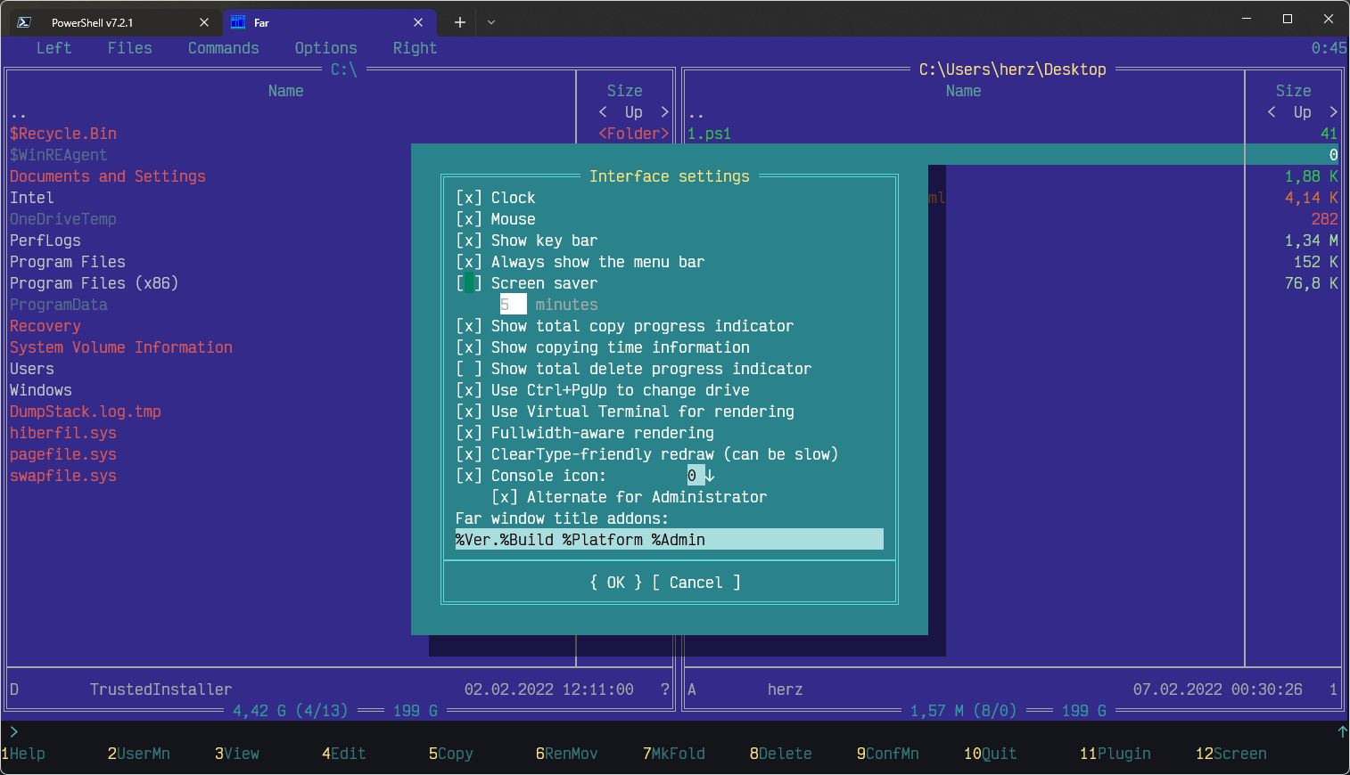The width and height of the screenshot is (1350, 775).
Task: Click the scroll arrow at command line end
Action: tap(1342, 732)
